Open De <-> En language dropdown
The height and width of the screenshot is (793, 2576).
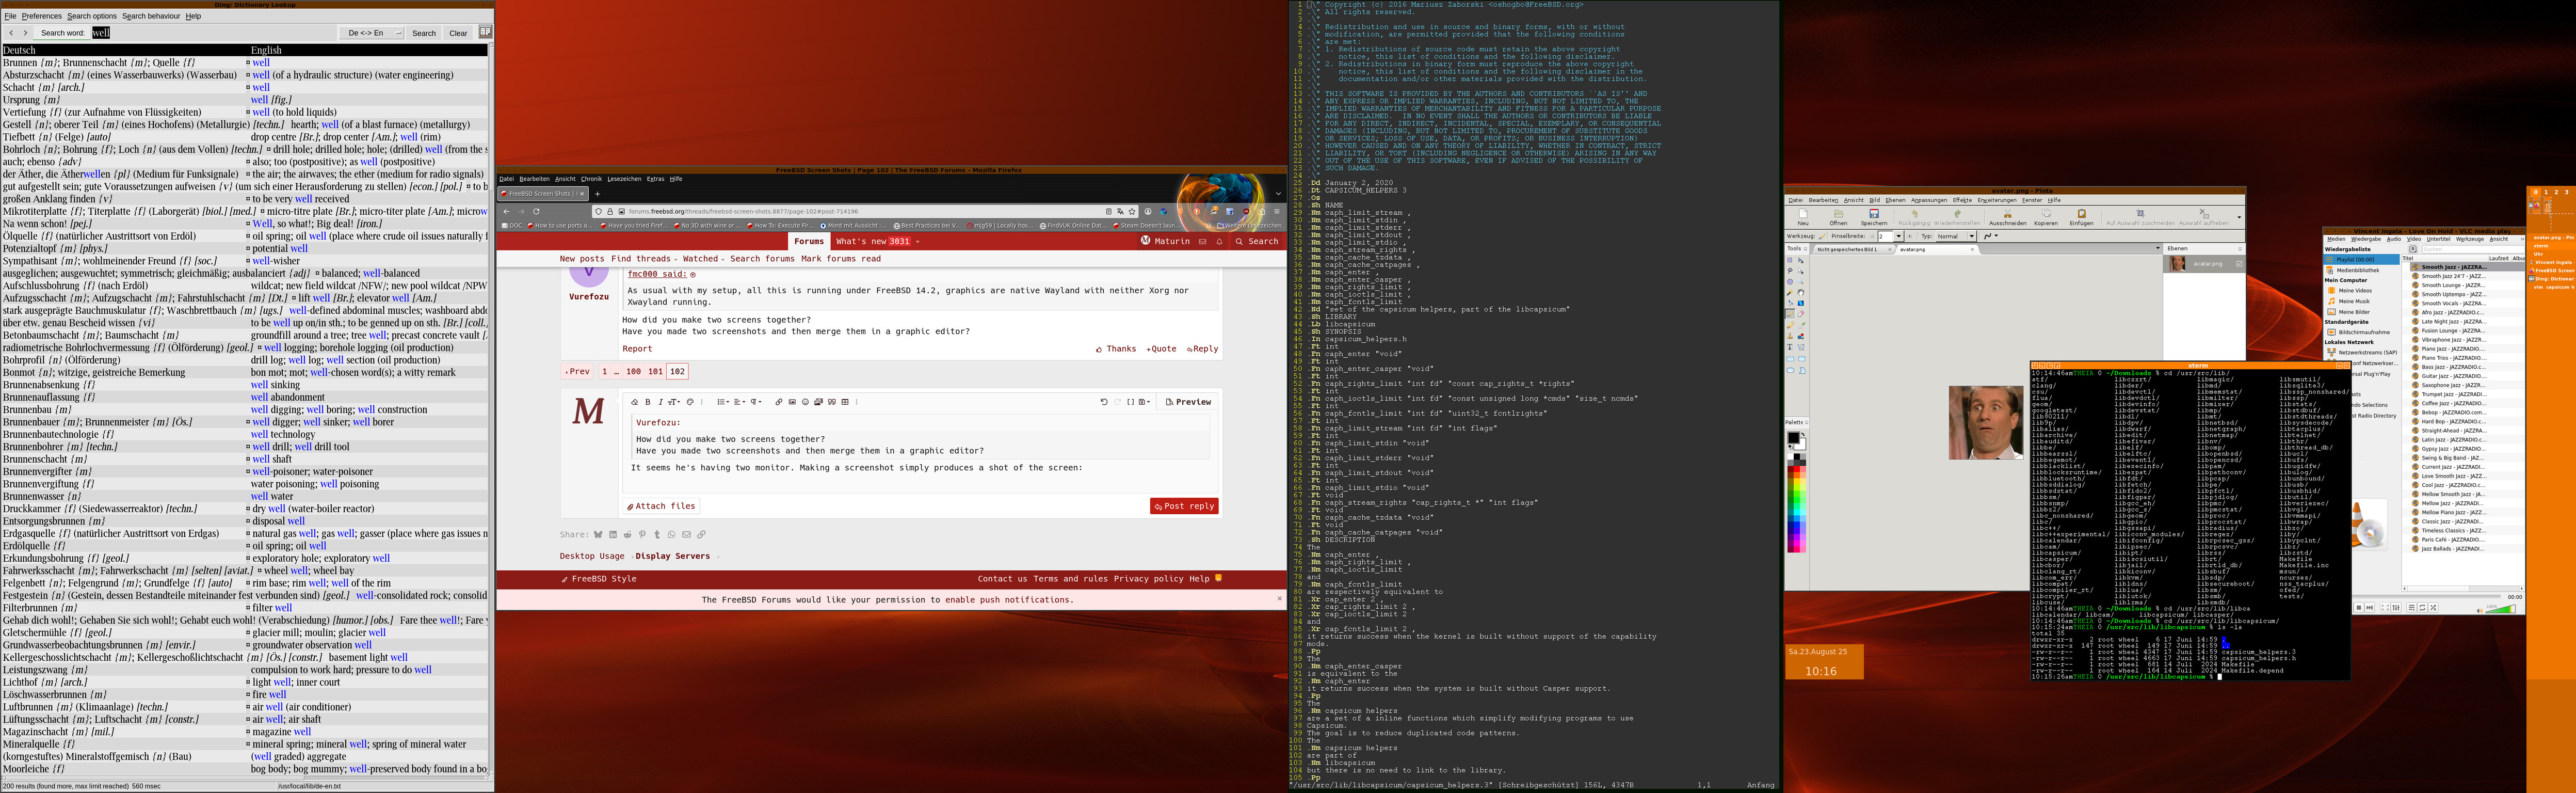click(x=373, y=33)
